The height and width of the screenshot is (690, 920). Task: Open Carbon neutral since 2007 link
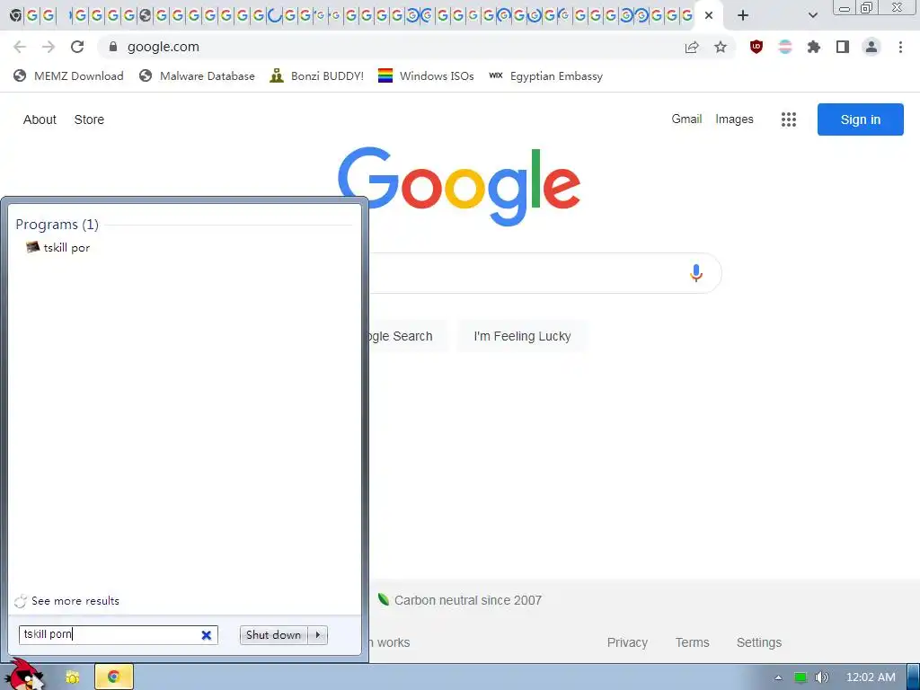pyautogui.click(x=459, y=600)
